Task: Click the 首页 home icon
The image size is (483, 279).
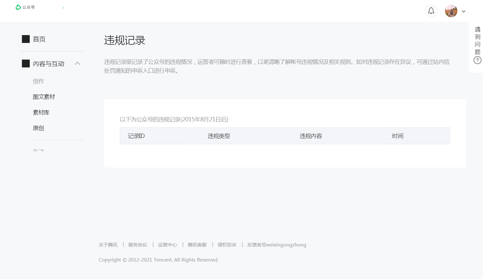Action: click(26, 39)
